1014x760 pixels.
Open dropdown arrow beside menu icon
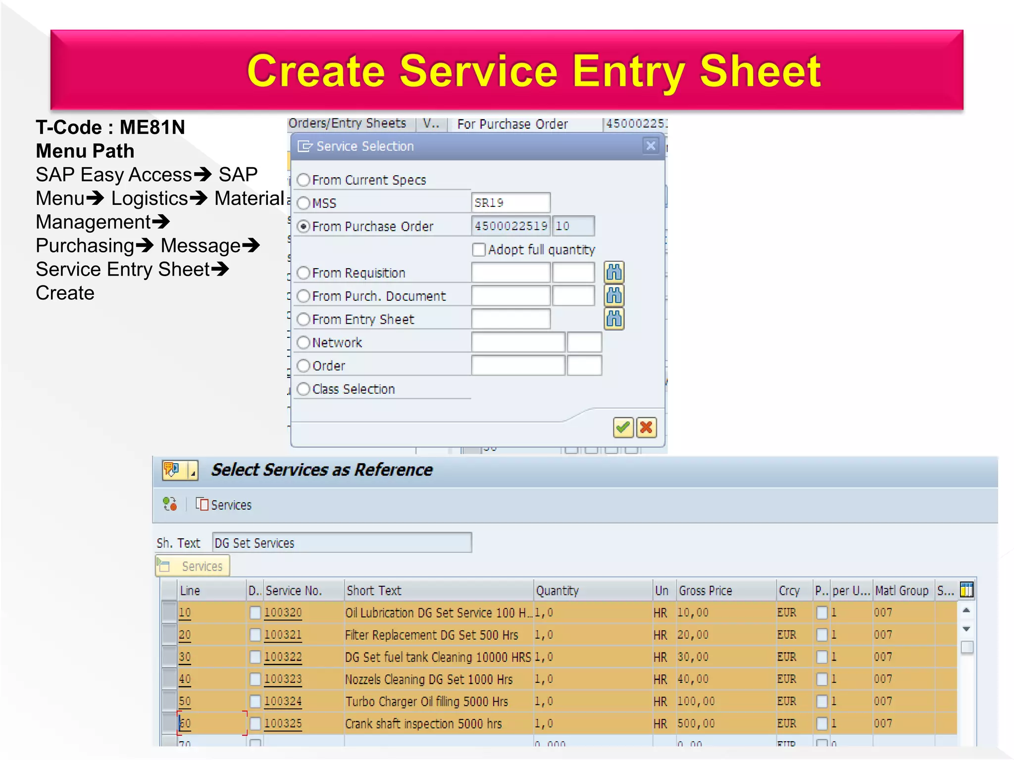(193, 470)
